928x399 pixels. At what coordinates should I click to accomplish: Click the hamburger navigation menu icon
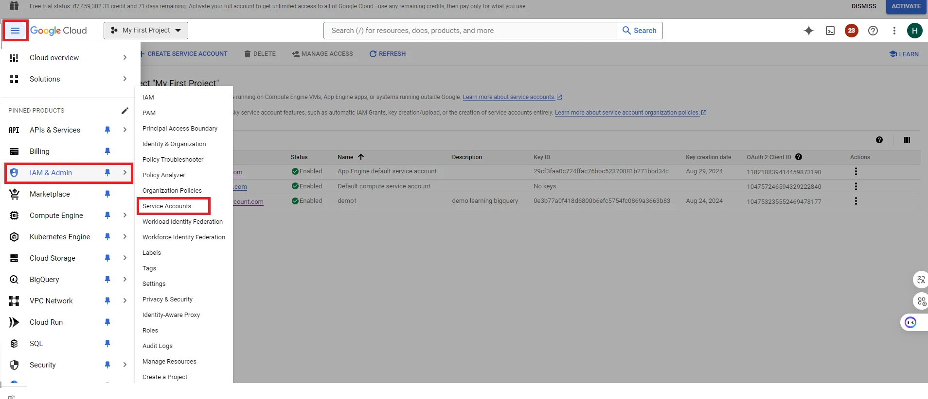(x=15, y=31)
